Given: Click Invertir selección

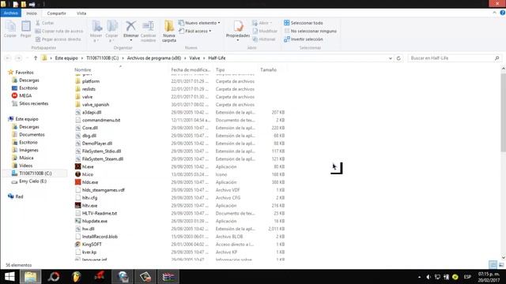Looking at the screenshot, I should [304, 39].
